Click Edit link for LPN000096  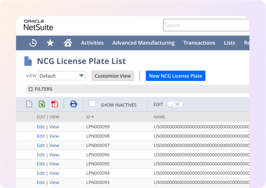pos(41,155)
